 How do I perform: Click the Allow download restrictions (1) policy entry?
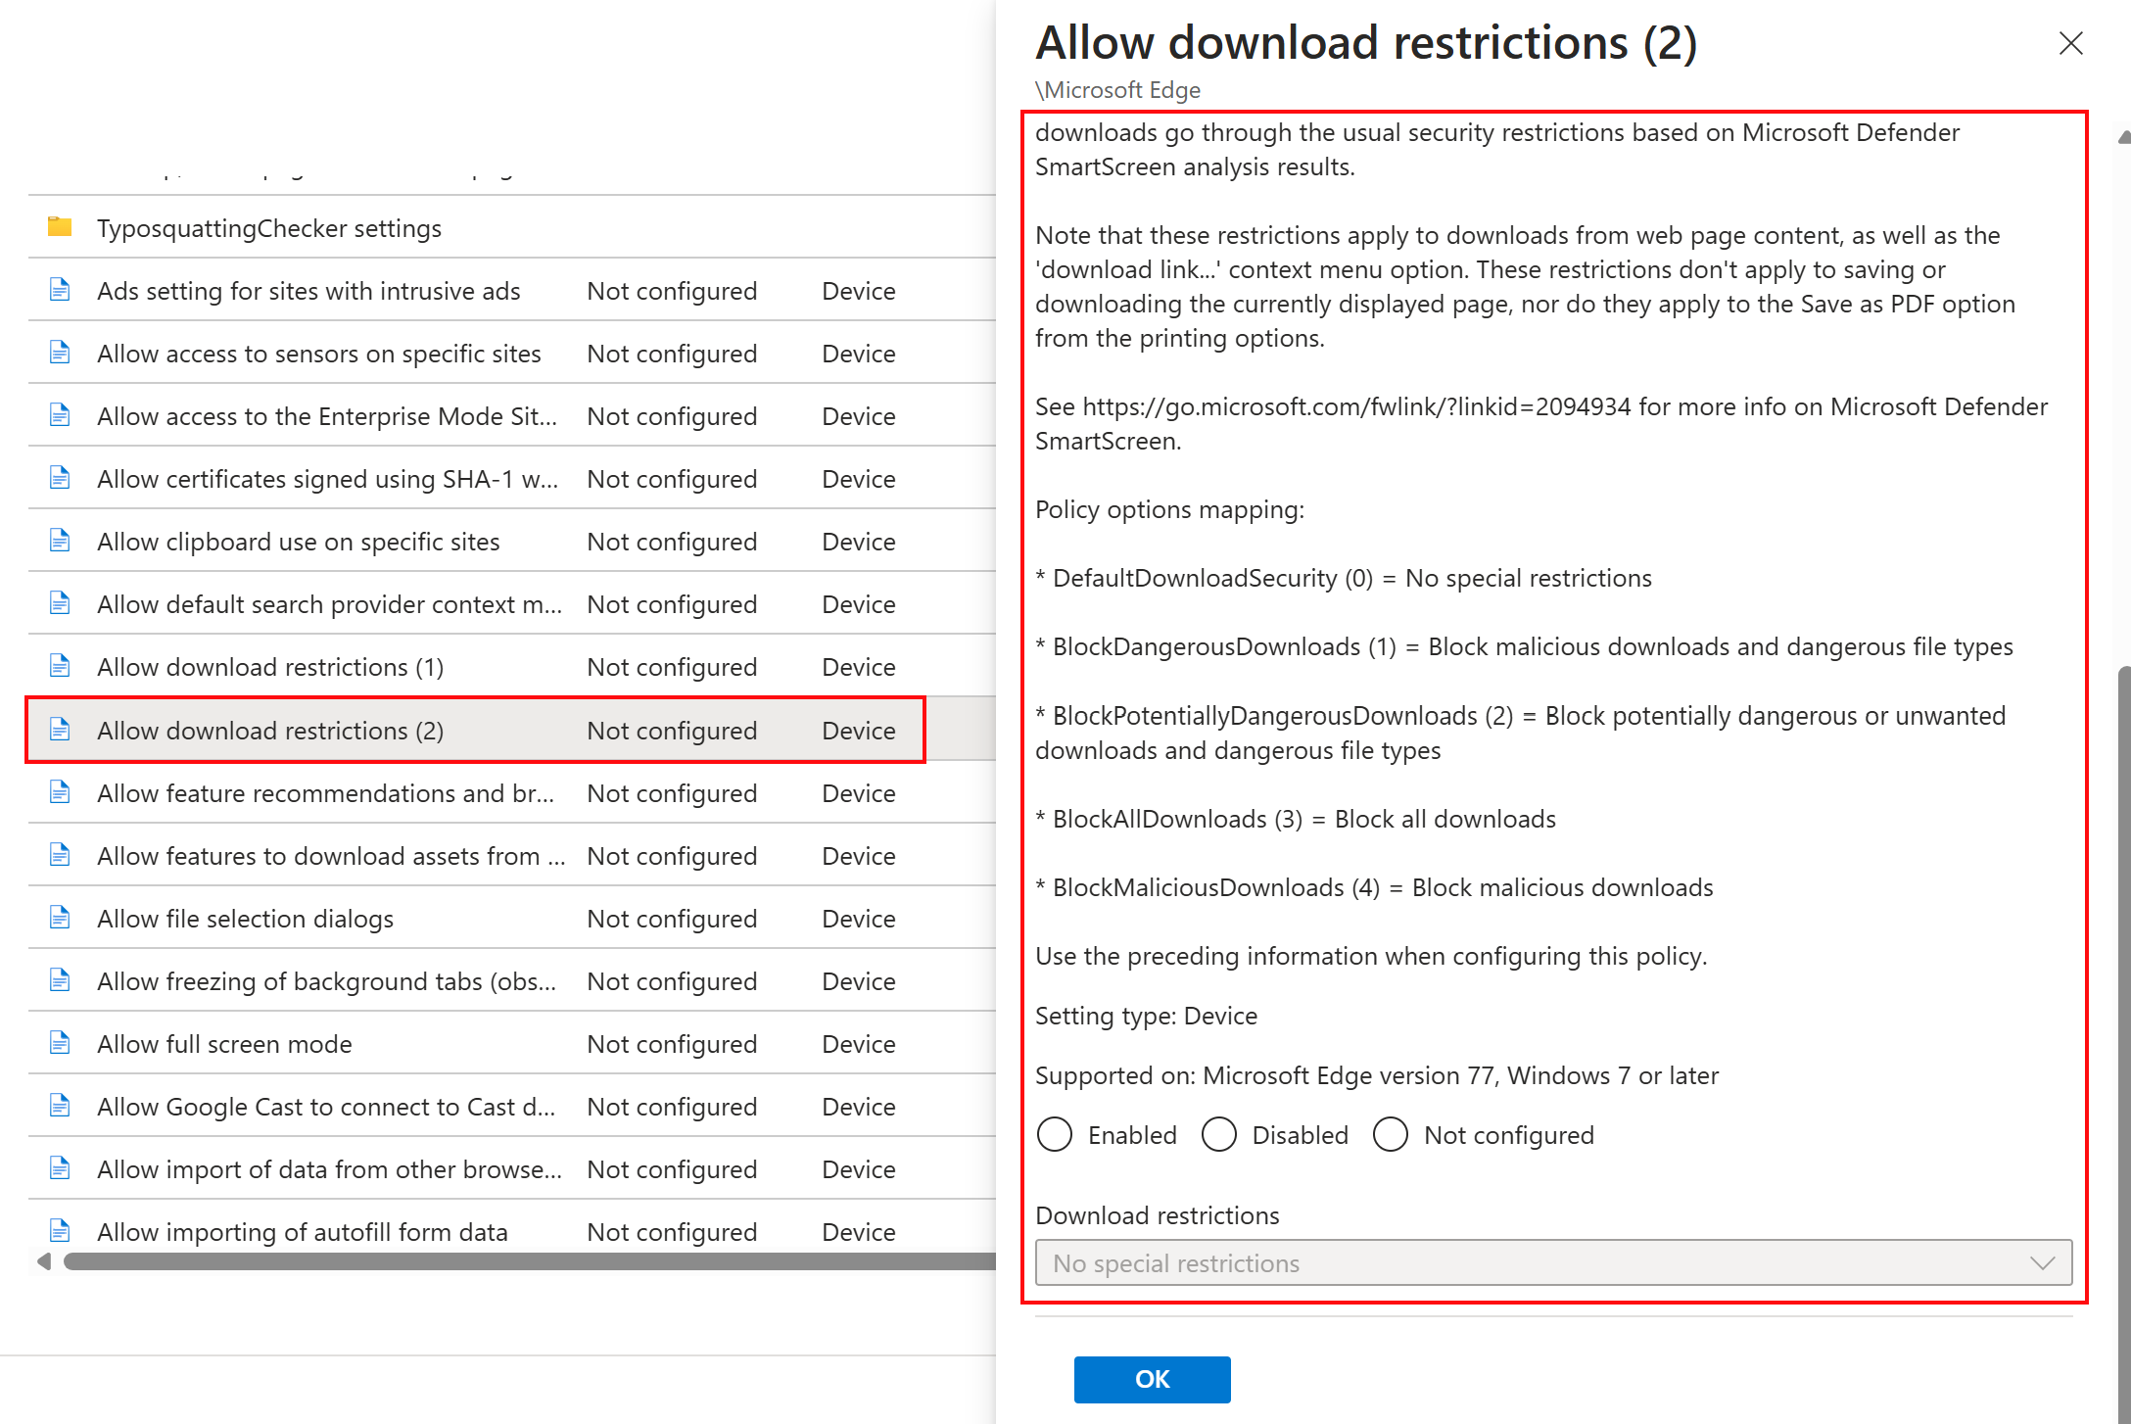coord(270,666)
